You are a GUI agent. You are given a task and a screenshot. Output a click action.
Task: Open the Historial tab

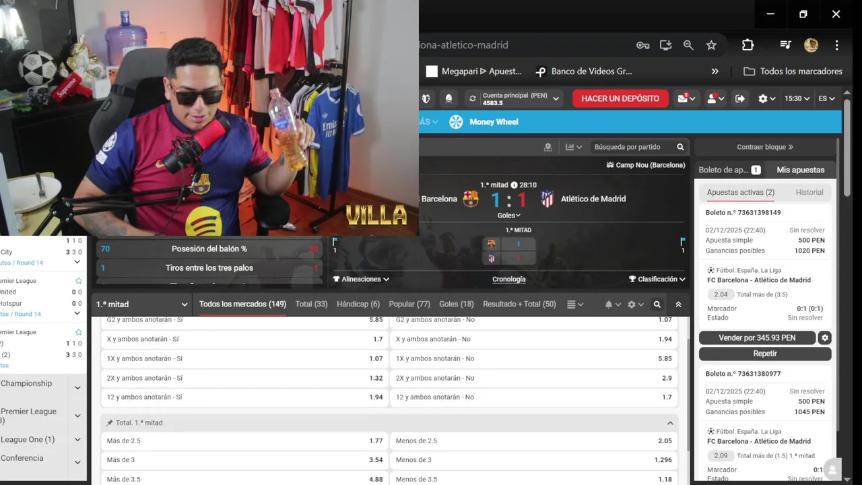(809, 193)
